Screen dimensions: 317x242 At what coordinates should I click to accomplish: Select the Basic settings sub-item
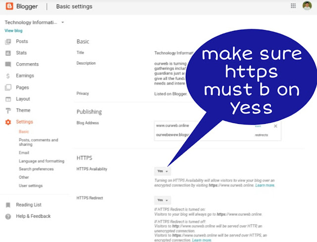(24, 131)
